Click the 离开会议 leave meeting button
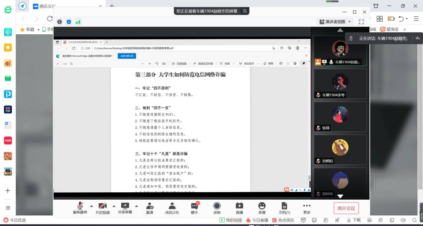Image resolution: width=423 pixels, height=226 pixels. (346, 208)
